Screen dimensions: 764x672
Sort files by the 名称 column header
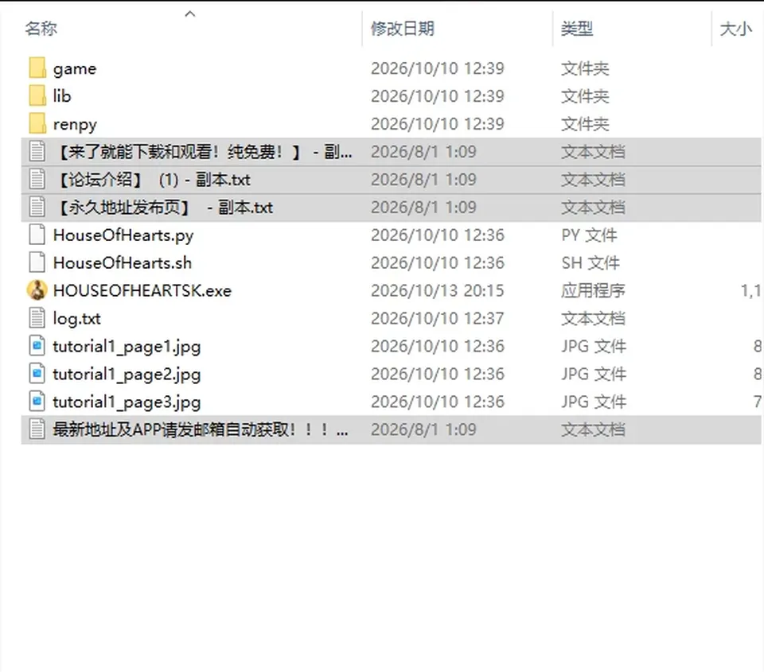tap(41, 29)
